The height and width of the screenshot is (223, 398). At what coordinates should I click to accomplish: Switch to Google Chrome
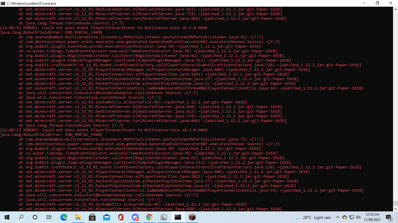pyautogui.click(x=149, y=217)
